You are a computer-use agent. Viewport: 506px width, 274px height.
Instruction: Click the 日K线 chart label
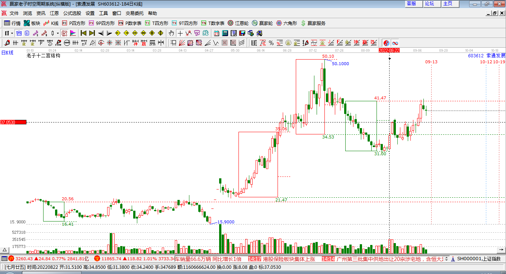pos(7,52)
